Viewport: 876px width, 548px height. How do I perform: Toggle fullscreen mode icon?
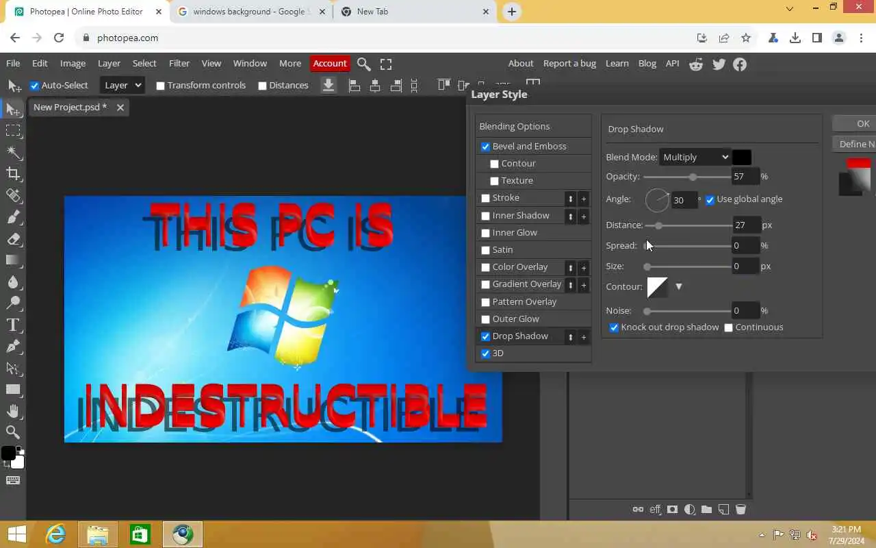pos(386,64)
